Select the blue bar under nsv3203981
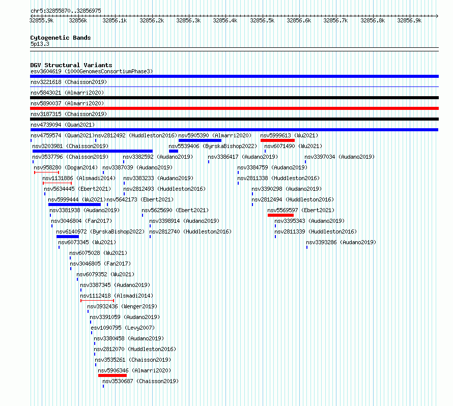Image resolution: width=453 pixels, height=406 pixels. point(93,151)
